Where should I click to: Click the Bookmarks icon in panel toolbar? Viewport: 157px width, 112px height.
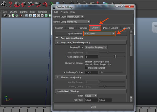point(13,15)
